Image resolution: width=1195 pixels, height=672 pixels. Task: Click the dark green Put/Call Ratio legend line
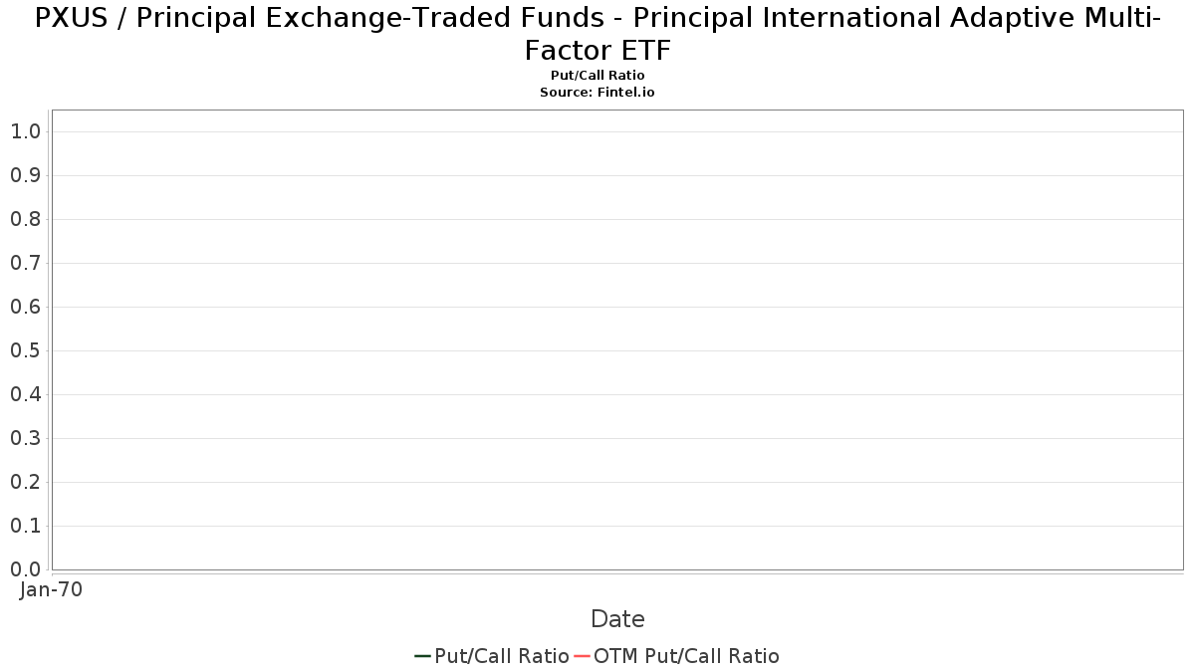tap(422, 656)
